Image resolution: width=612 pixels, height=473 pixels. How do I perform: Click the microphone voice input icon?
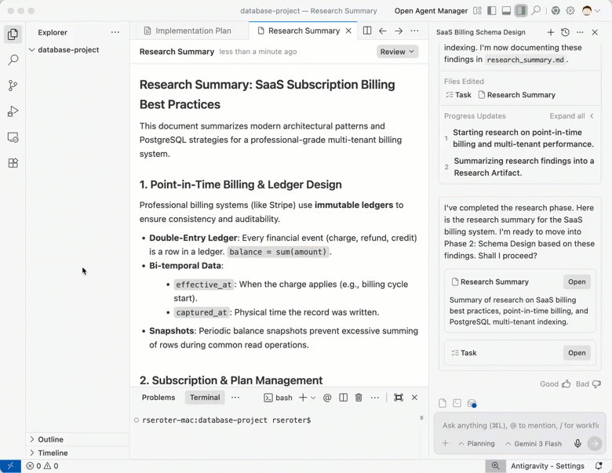577,443
